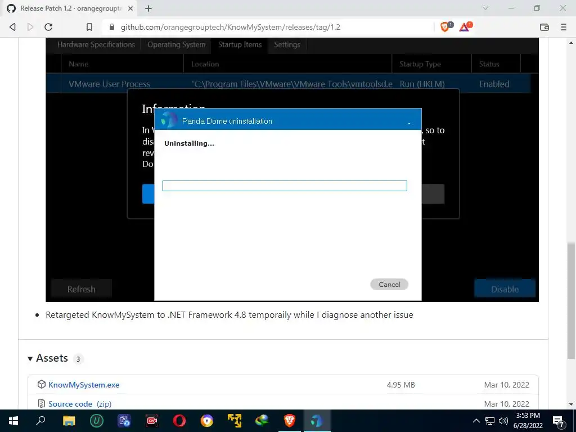
Task: Collapse the Assets section
Action: pos(30,358)
